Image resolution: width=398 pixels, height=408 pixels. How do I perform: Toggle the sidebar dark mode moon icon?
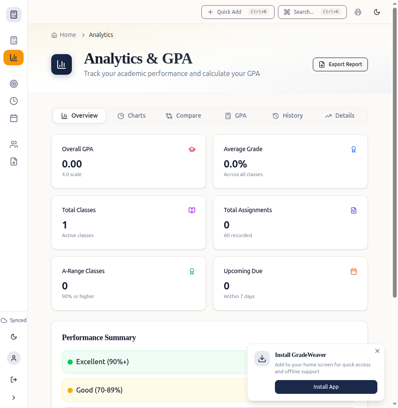point(13,337)
